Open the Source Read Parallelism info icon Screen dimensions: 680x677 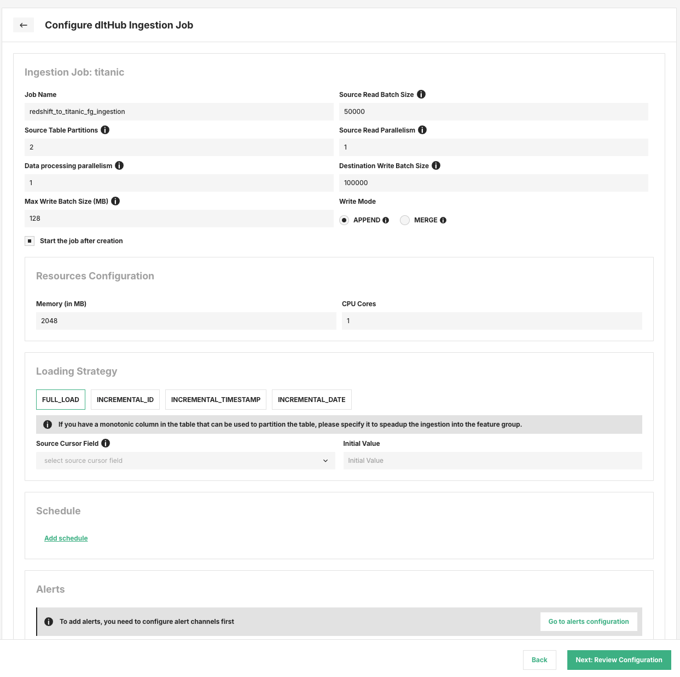click(x=422, y=130)
